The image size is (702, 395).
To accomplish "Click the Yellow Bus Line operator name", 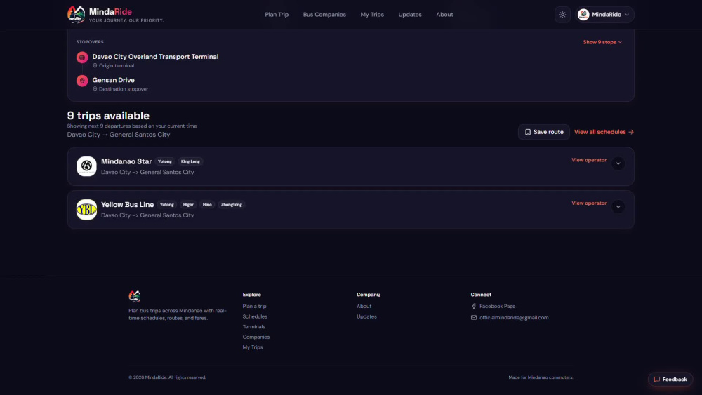I will (x=127, y=205).
